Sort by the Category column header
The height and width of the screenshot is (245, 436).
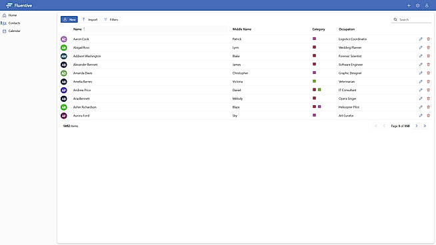coord(319,29)
